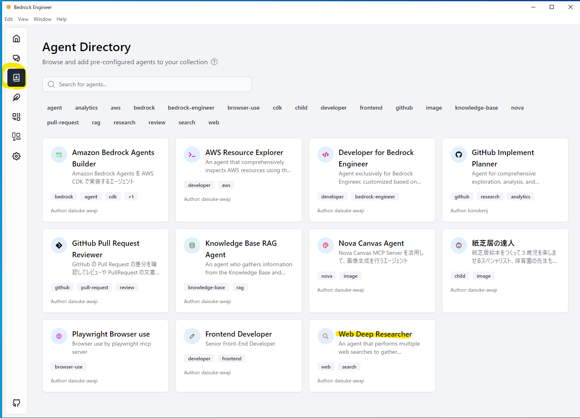The height and width of the screenshot is (418, 580).
Task: Click Knowledge Base RAG Agent database icon
Action: [x=192, y=245]
